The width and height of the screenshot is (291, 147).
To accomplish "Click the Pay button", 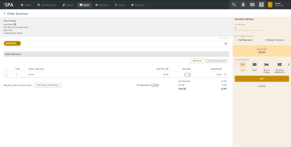I will (x=262, y=79).
